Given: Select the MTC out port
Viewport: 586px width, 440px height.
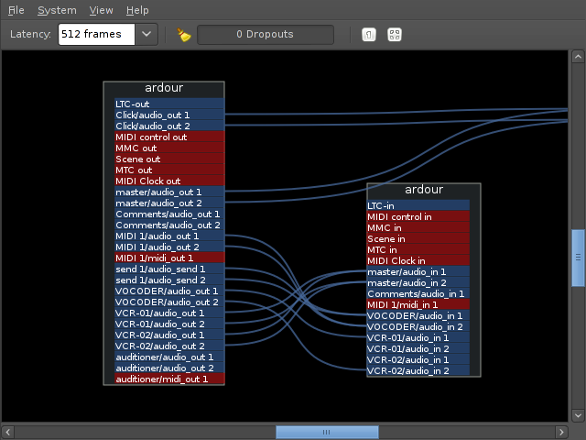Looking at the screenshot, I should (x=169, y=170).
